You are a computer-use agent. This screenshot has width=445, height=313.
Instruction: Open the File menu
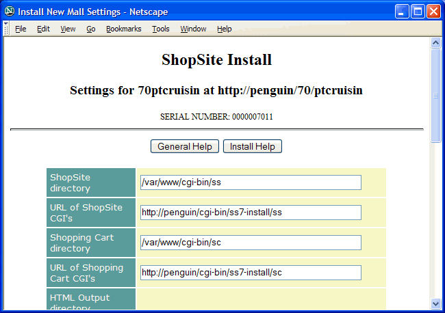(21, 29)
